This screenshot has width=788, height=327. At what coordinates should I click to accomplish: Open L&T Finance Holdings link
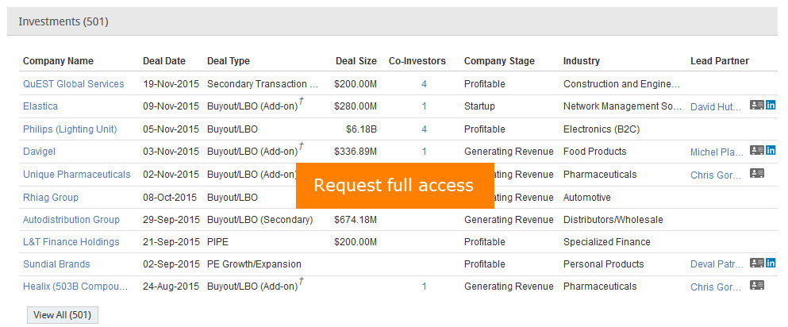point(71,241)
